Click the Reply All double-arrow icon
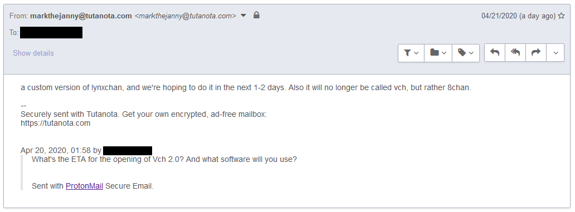This screenshot has height=212, width=575. 515,53
